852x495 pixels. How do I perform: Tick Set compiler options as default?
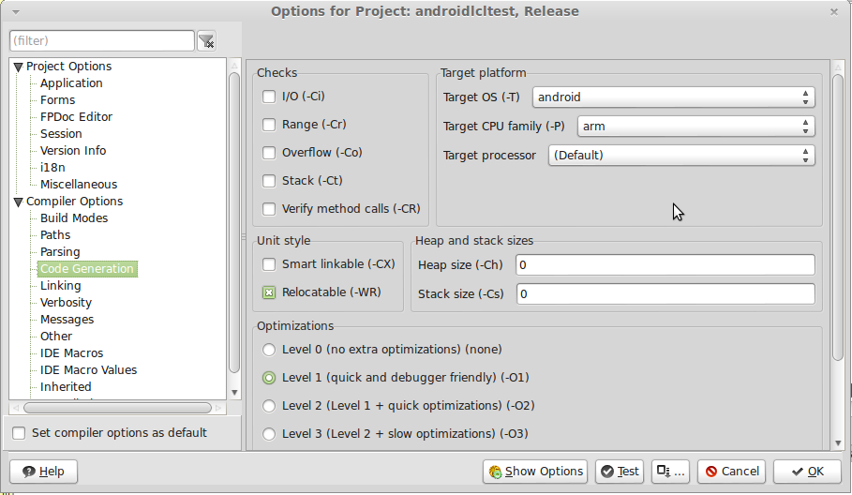(x=19, y=433)
